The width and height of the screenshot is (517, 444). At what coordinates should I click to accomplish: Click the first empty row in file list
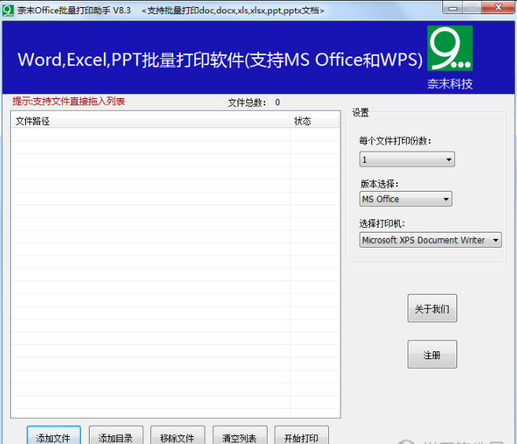pos(175,134)
